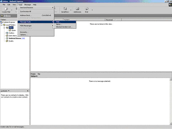Click the Inbox folder icon in tree
Screen dimensions: 172x129
(x=7, y=28)
